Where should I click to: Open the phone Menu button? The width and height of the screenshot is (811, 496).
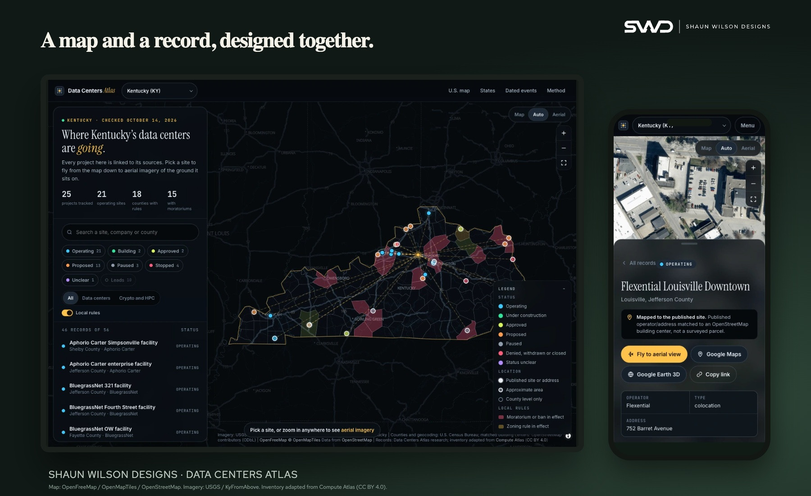click(747, 125)
